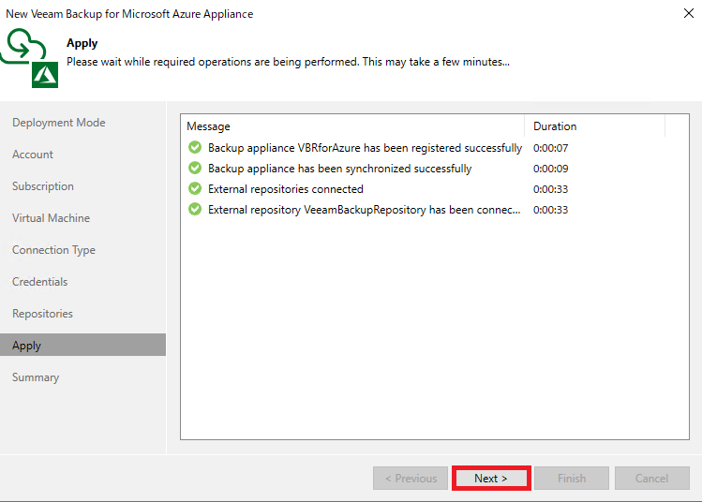Click the 'Please wait while required operations' description

tap(288, 62)
